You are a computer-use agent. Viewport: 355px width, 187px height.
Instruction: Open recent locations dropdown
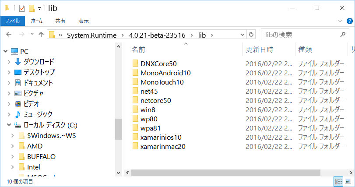[32, 34]
